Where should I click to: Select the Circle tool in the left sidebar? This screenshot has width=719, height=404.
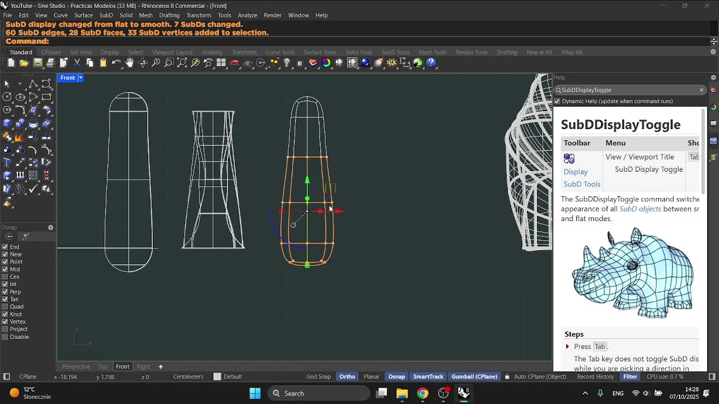7,97
